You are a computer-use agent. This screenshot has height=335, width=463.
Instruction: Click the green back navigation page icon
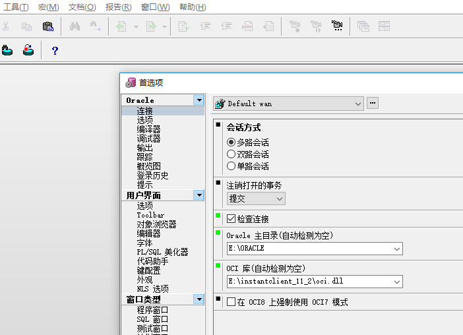click(x=121, y=26)
